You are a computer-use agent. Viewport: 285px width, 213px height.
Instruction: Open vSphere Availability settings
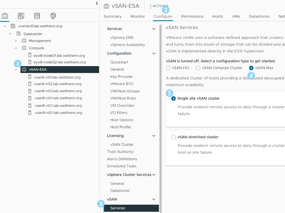point(128,45)
